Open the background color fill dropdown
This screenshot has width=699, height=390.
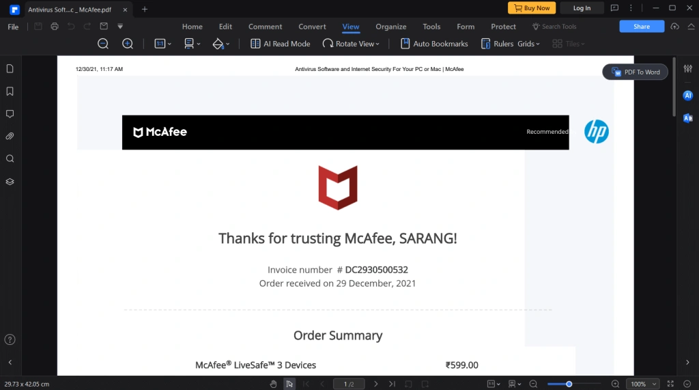pyautogui.click(x=221, y=43)
